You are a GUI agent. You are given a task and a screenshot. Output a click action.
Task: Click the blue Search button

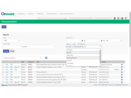click(6, 51)
